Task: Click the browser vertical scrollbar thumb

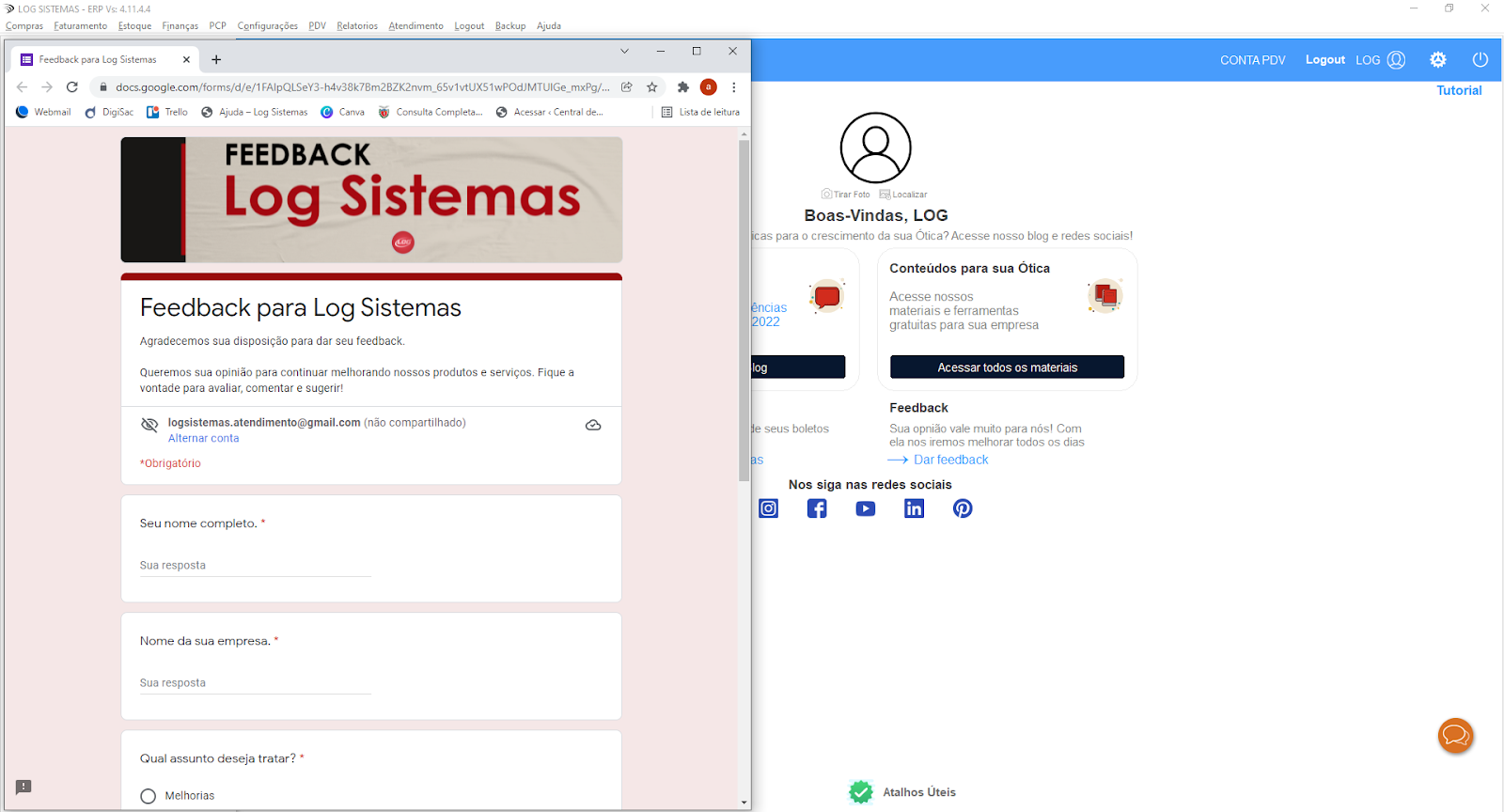Action: [x=744, y=310]
